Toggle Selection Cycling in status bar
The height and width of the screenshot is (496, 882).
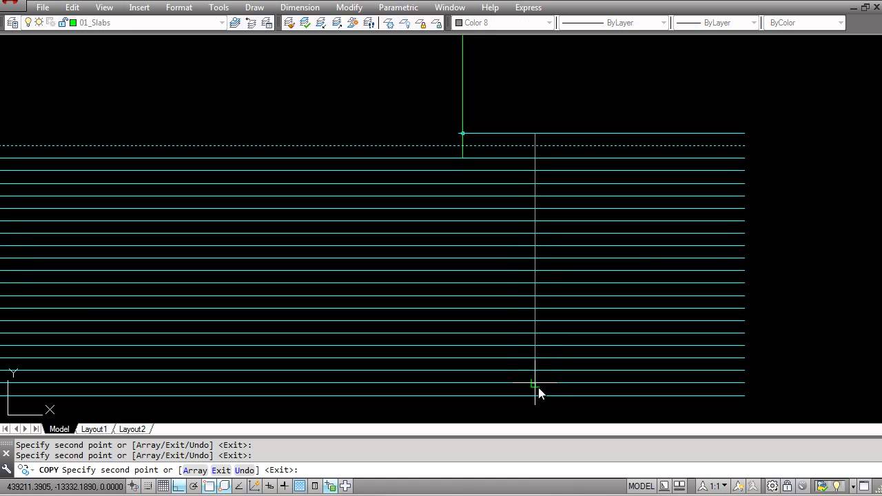click(x=330, y=486)
